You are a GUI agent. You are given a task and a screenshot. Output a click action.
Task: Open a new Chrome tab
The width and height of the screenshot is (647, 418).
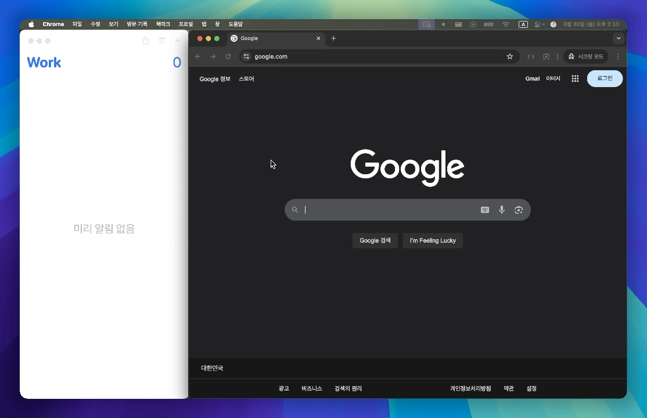click(x=333, y=38)
